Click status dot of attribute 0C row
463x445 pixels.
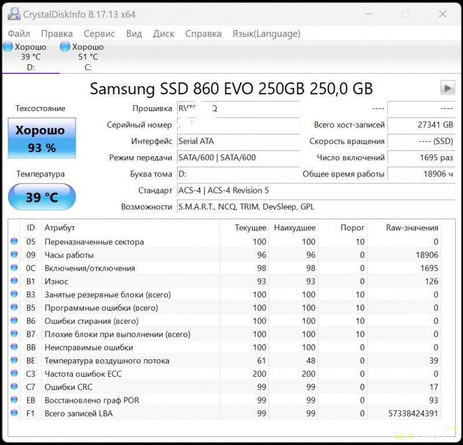tap(14, 267)
